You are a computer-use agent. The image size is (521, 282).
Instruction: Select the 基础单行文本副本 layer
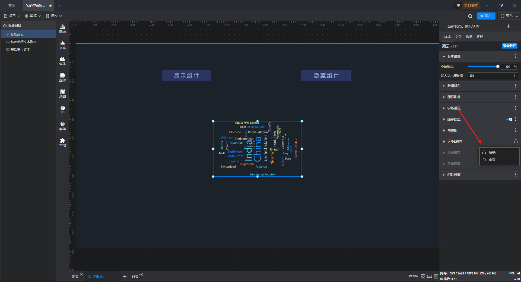(24, 42)
